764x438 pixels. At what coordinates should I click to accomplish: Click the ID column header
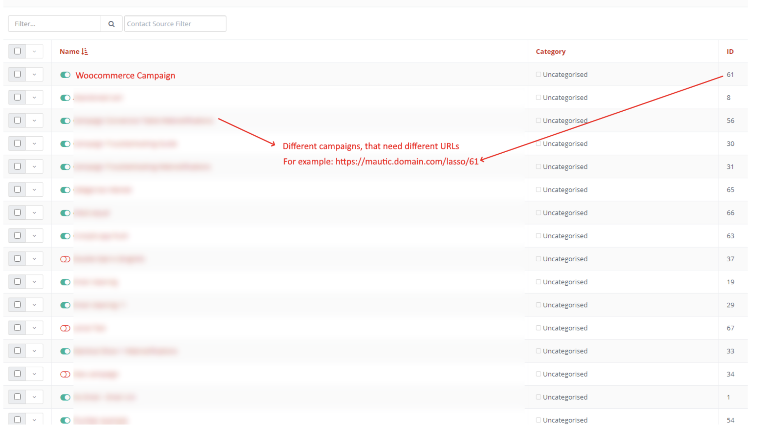[x=730, y=51]
